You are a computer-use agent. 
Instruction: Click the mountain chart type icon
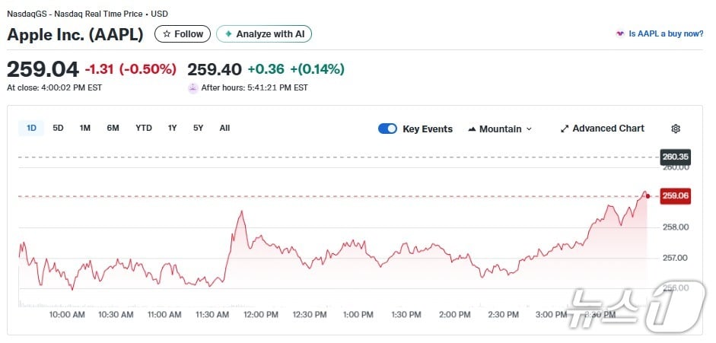pos(472,129)
